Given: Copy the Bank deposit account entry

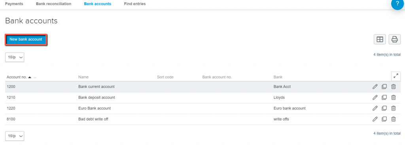Looking at the screenshot, I should pos(384,97).
